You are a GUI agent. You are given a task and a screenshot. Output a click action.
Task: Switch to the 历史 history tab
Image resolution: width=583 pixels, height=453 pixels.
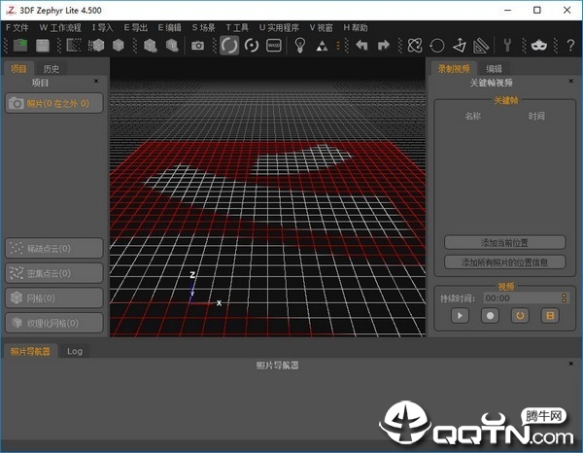pos(51,69)
